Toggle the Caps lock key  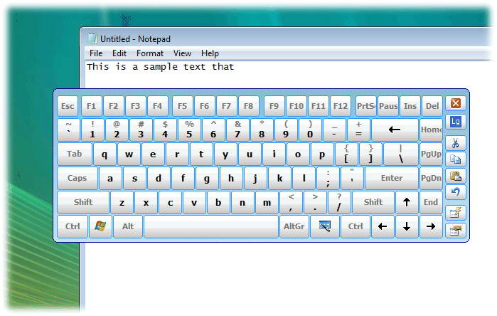77,178
